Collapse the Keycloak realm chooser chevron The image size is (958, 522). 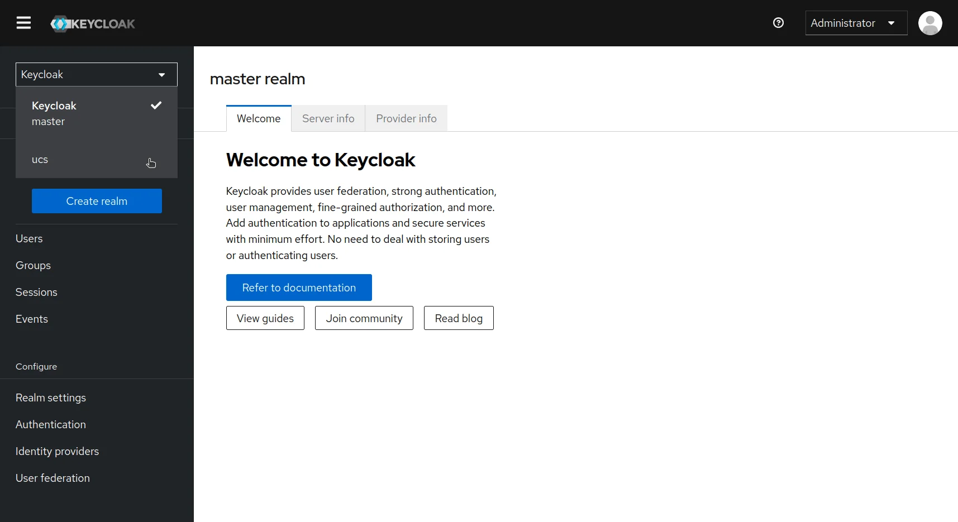[161, 74]
